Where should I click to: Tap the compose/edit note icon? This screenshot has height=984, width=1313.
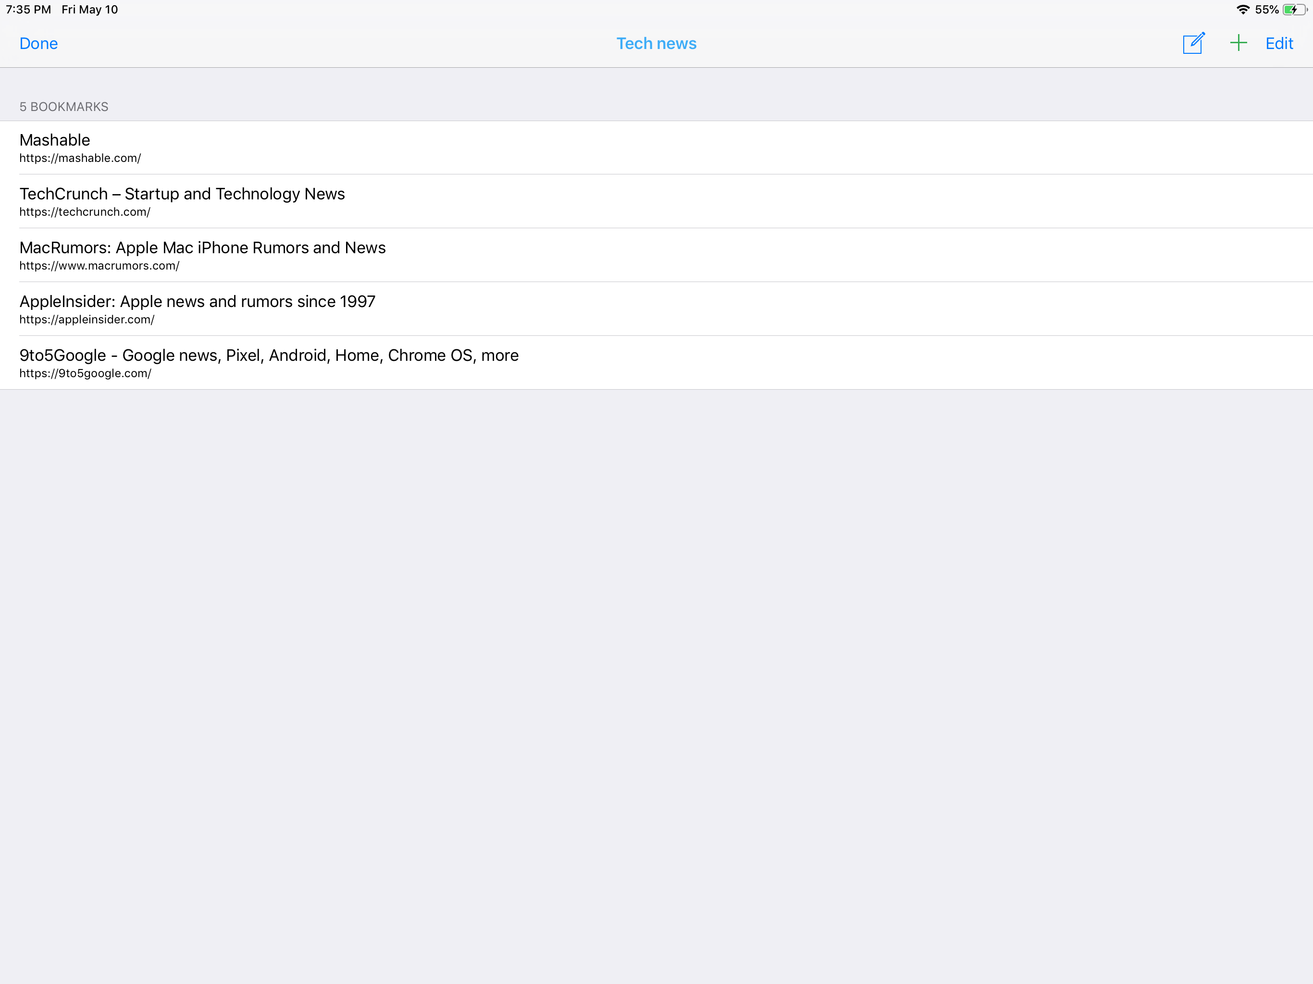(1193, 43)
